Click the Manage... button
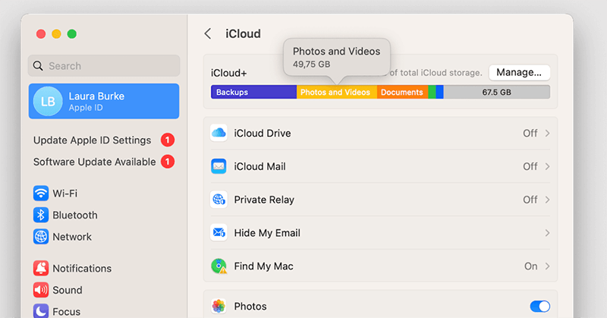The image size is (607, 318). coord(519,72)
